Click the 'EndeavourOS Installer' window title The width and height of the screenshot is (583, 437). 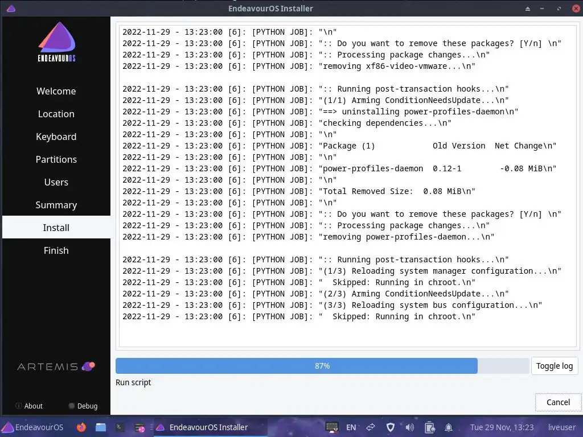(270, 8)
